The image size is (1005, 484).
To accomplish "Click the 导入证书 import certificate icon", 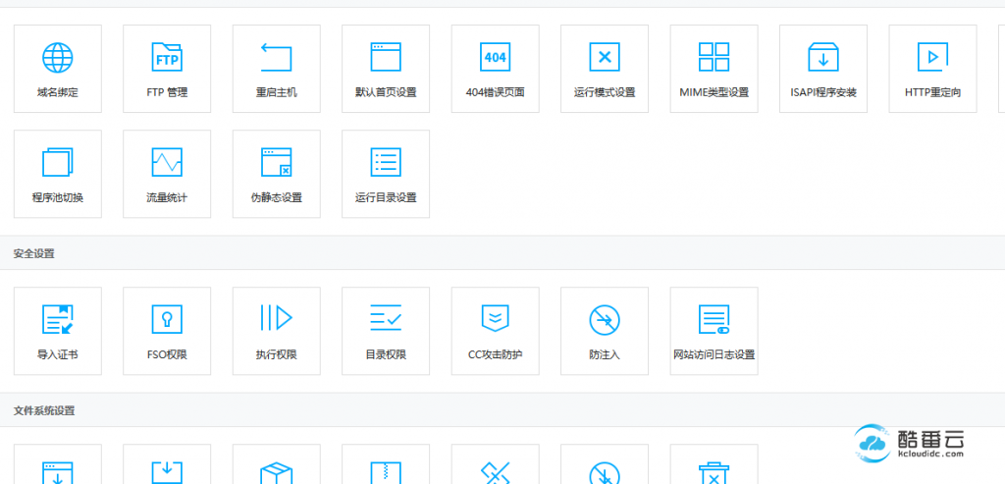I will pyautogui.click(x=57, y=319).
